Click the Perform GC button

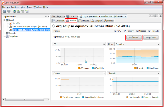134,38
